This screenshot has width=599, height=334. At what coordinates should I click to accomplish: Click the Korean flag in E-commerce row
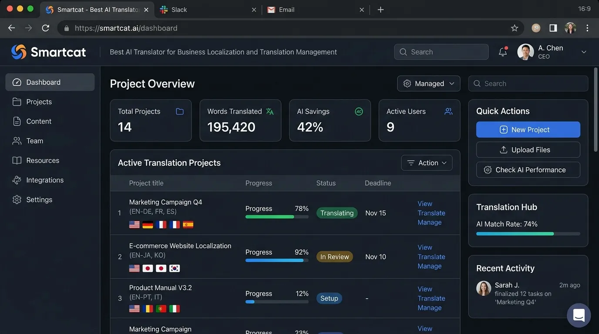[175, 268]
